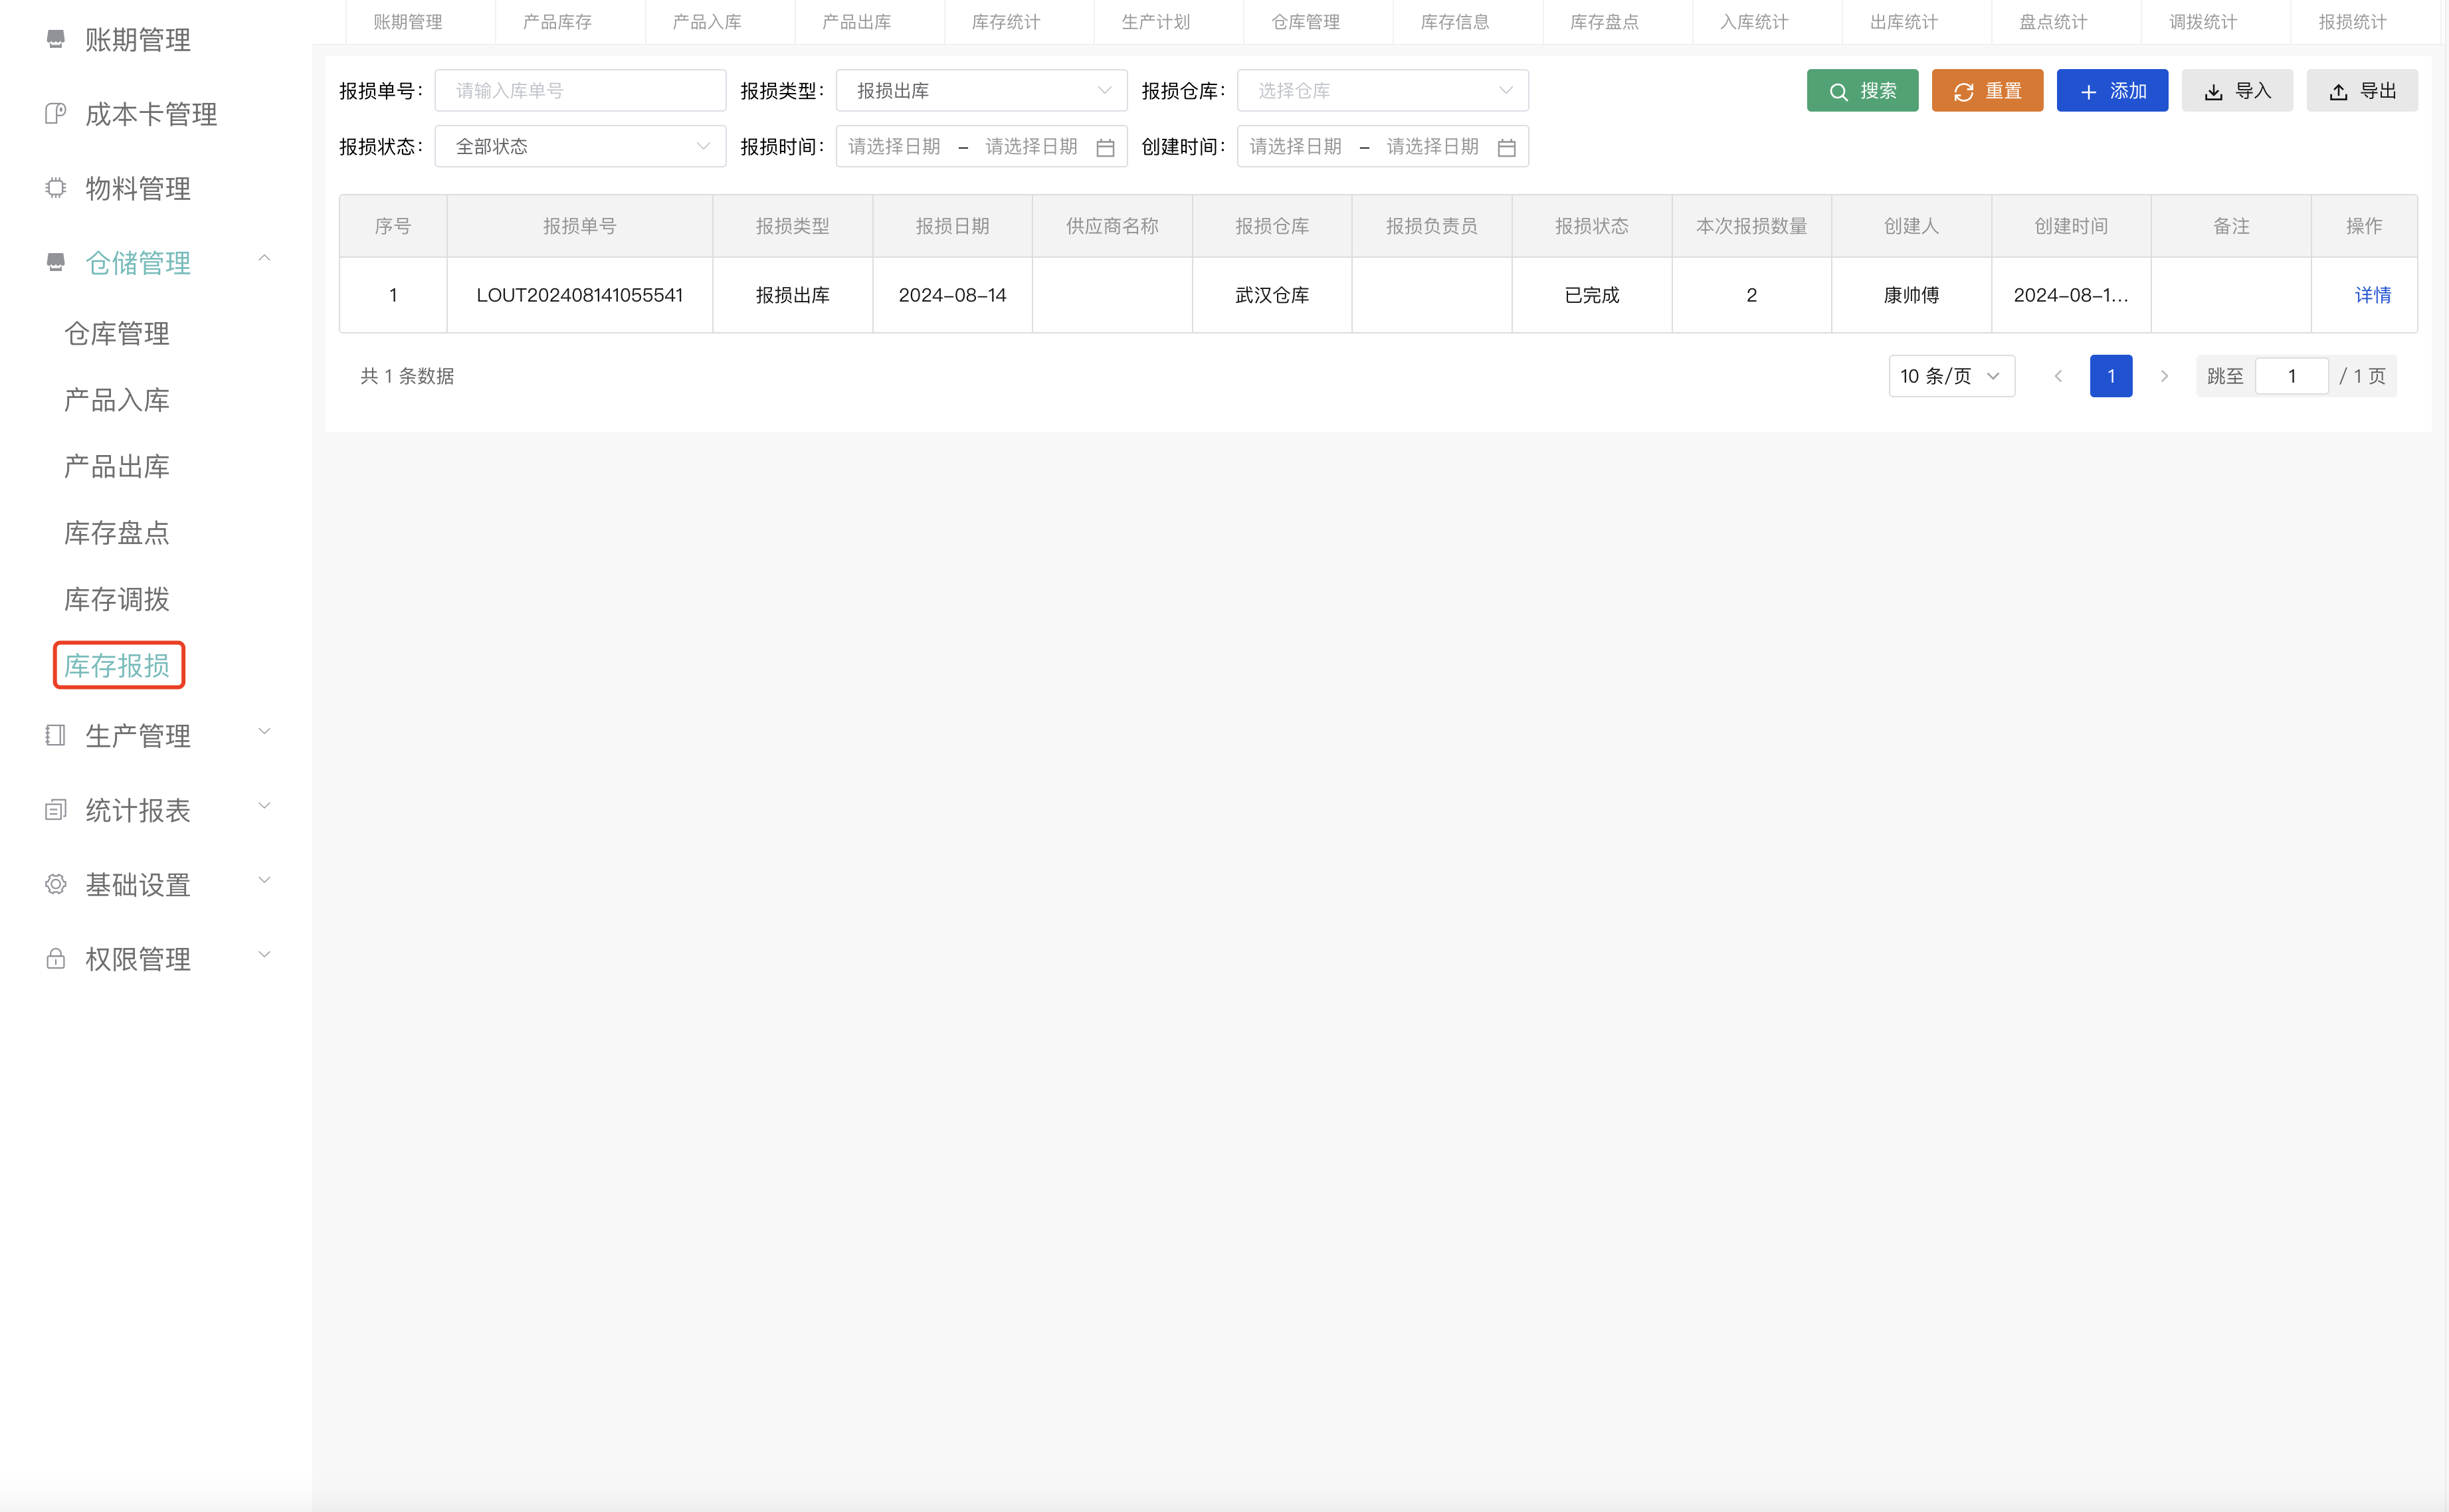Screen dimensions: 2449x1512
Task: Open settings via the 基础设置 gear icon
Action: coord(55,884)
